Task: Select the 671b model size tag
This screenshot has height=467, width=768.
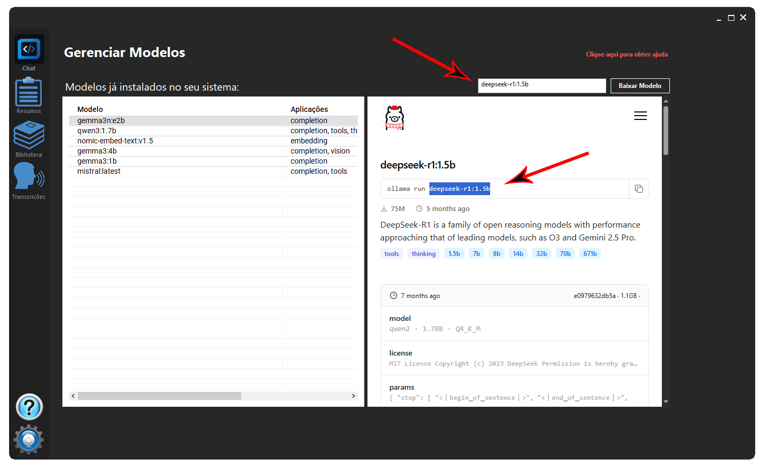Action: tap(590, 254)
